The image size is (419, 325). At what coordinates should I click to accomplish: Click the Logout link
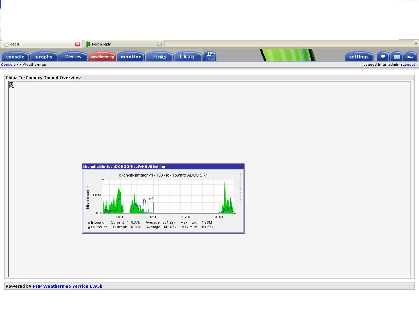tap(409, 65)
